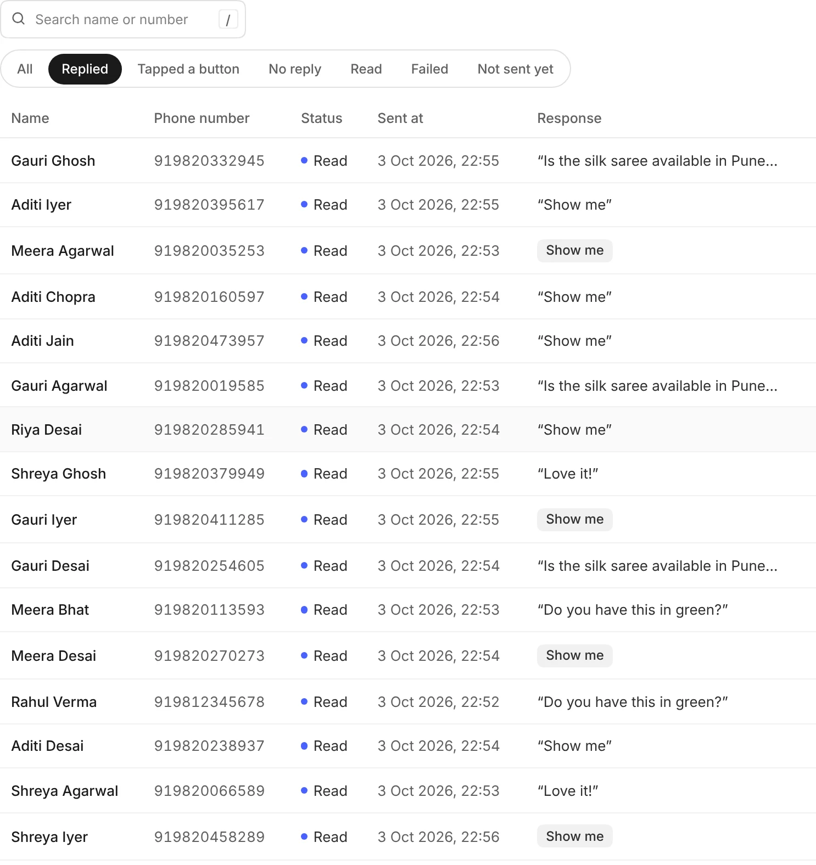
Task: Click Aditi Chopra's "Show me" response
Action: [x=574, y=297]
